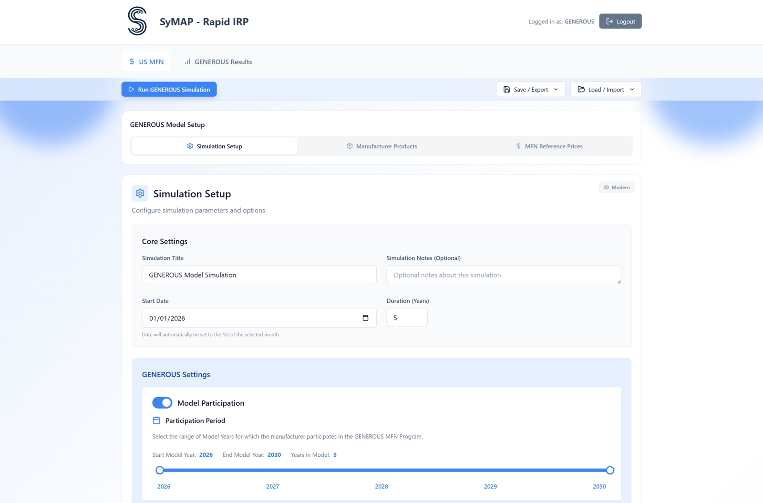Open the Start Date date picker
Viewport: 763px width, 503px height.
(x=365, y=318)
